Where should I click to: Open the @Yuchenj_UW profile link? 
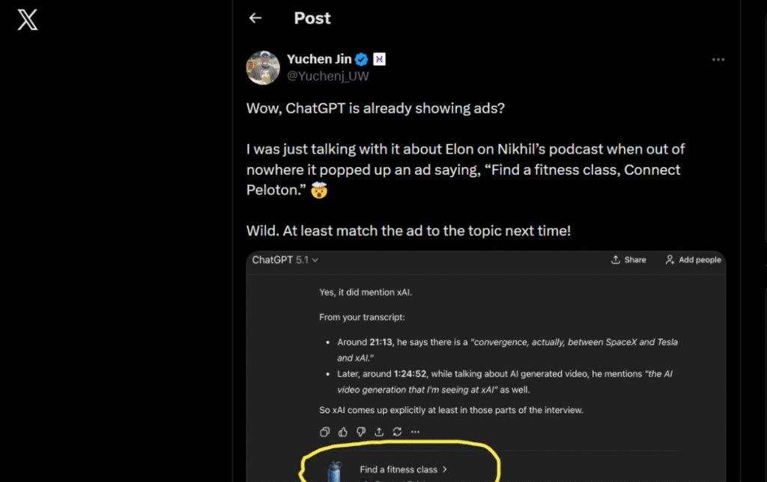click(x=327, y=76)
